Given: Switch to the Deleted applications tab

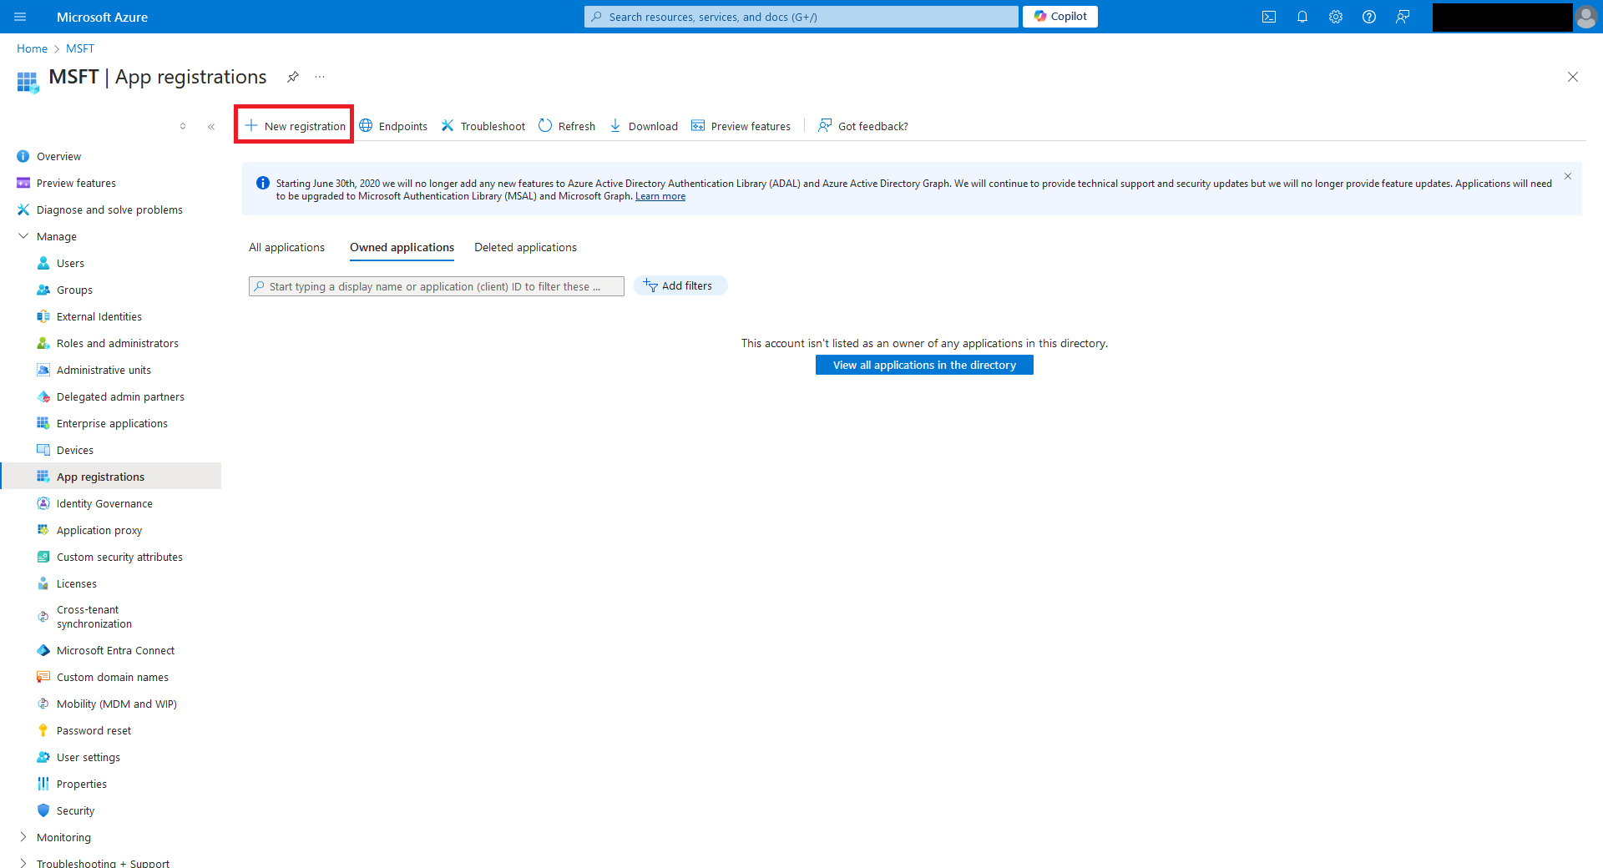Looking at the screenshot, I should point(525,248).
